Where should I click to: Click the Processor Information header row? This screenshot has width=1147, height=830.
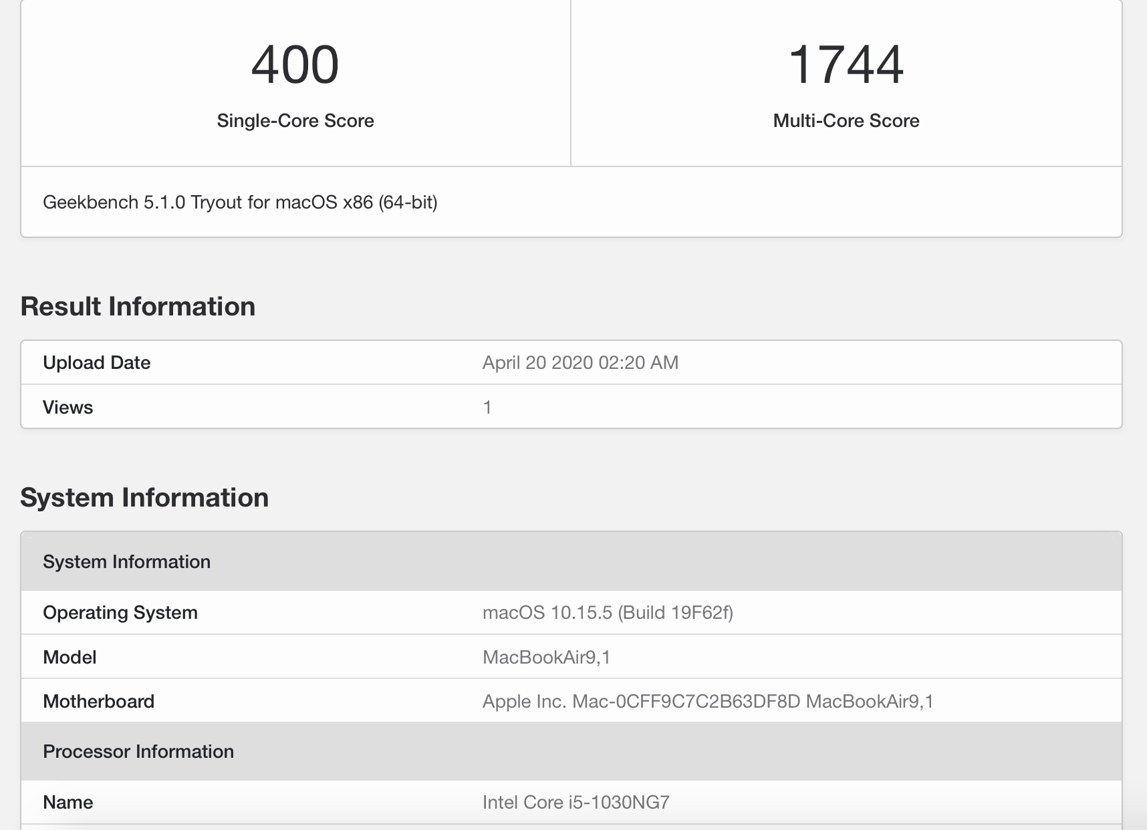(x=571, y=751)
